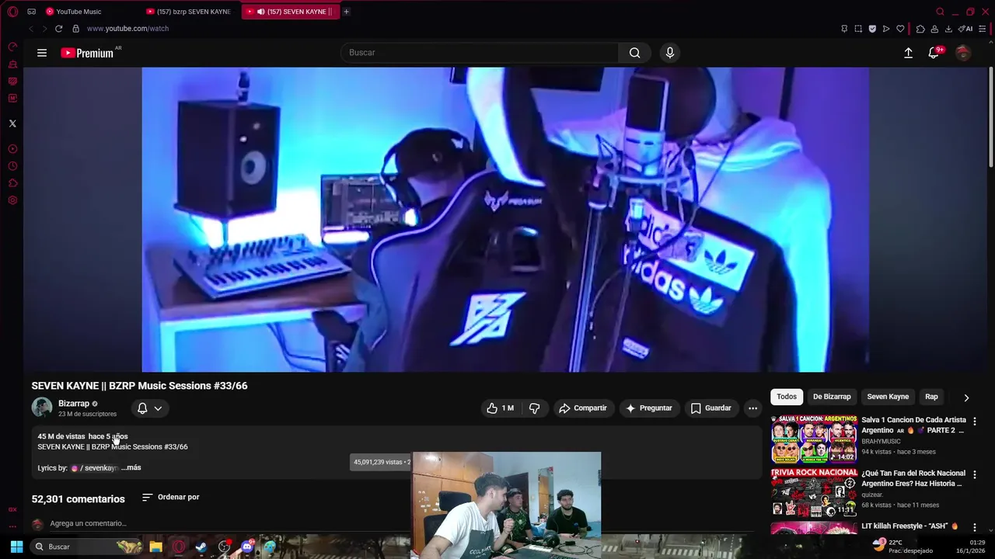Select the active (157) SEVEN KAYNE tab

point(291,12)
